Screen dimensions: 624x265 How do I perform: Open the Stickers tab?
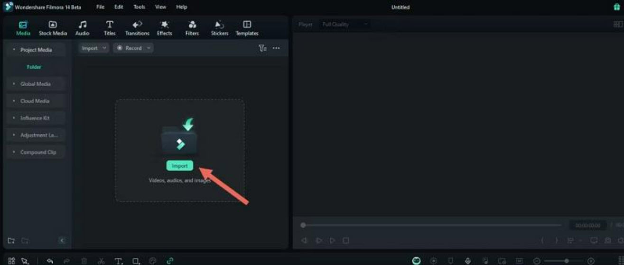(219, 28)
